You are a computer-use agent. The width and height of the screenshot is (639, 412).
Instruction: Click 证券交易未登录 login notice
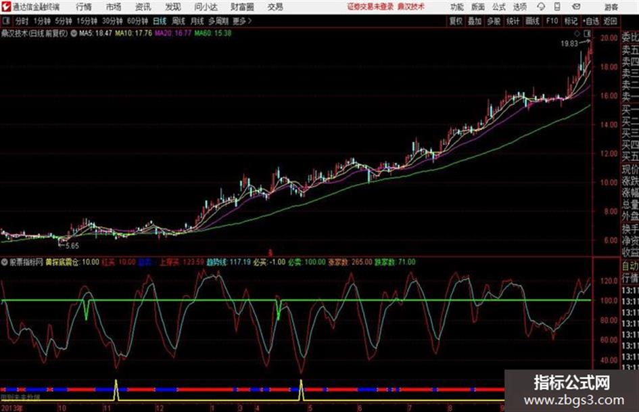tap(371, 7)
